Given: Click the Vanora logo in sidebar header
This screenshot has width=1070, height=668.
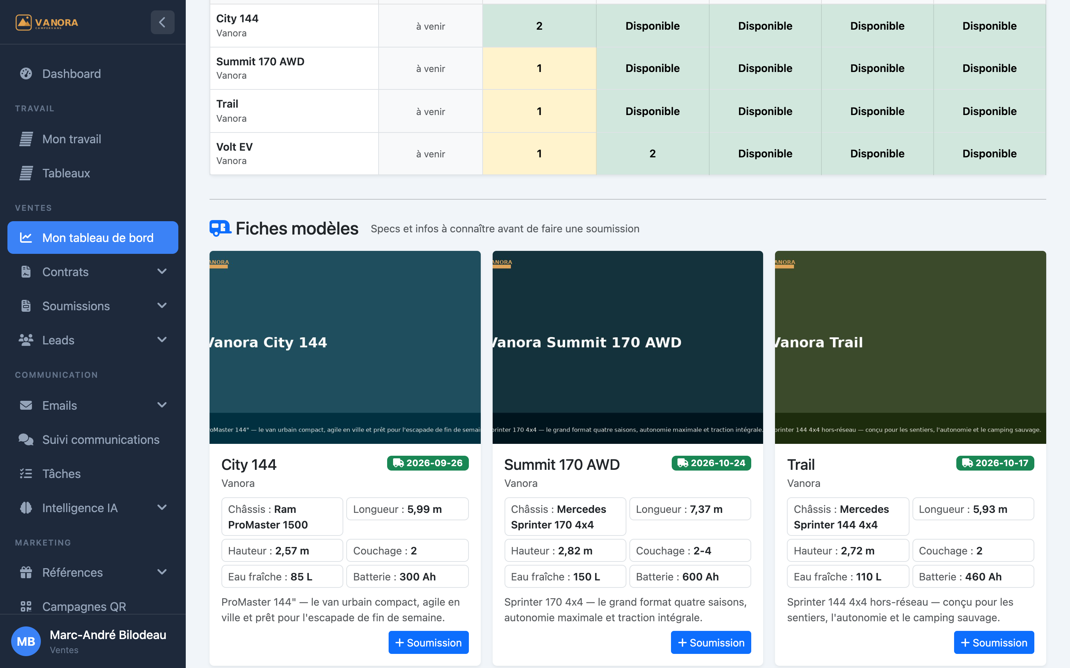Looking at the screenshot, I should pyautogui.click(x=47, y=22).
